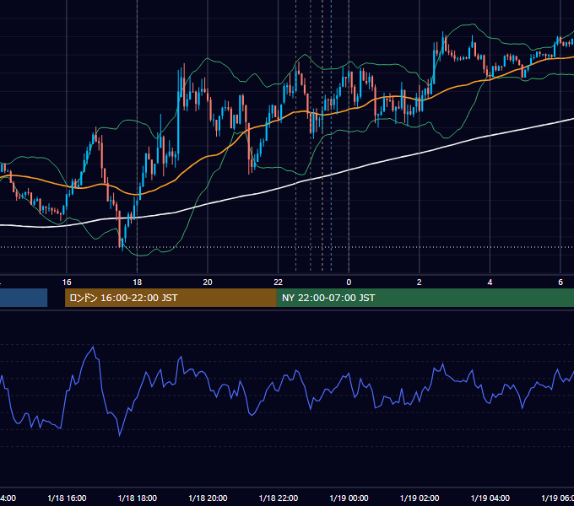The height and width of the screenshot is (506, 574).
Task: Click the 1/18 20:00 date label
Action: 208,498
